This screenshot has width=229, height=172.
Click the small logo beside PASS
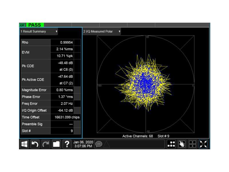(x=22, y=25)
